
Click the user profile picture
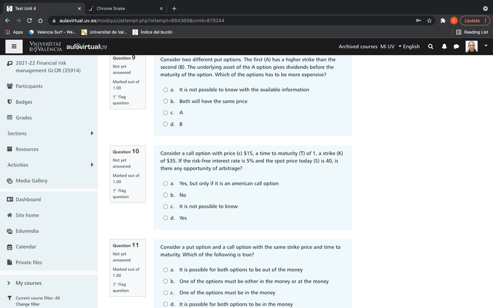[x=471, y=46]
